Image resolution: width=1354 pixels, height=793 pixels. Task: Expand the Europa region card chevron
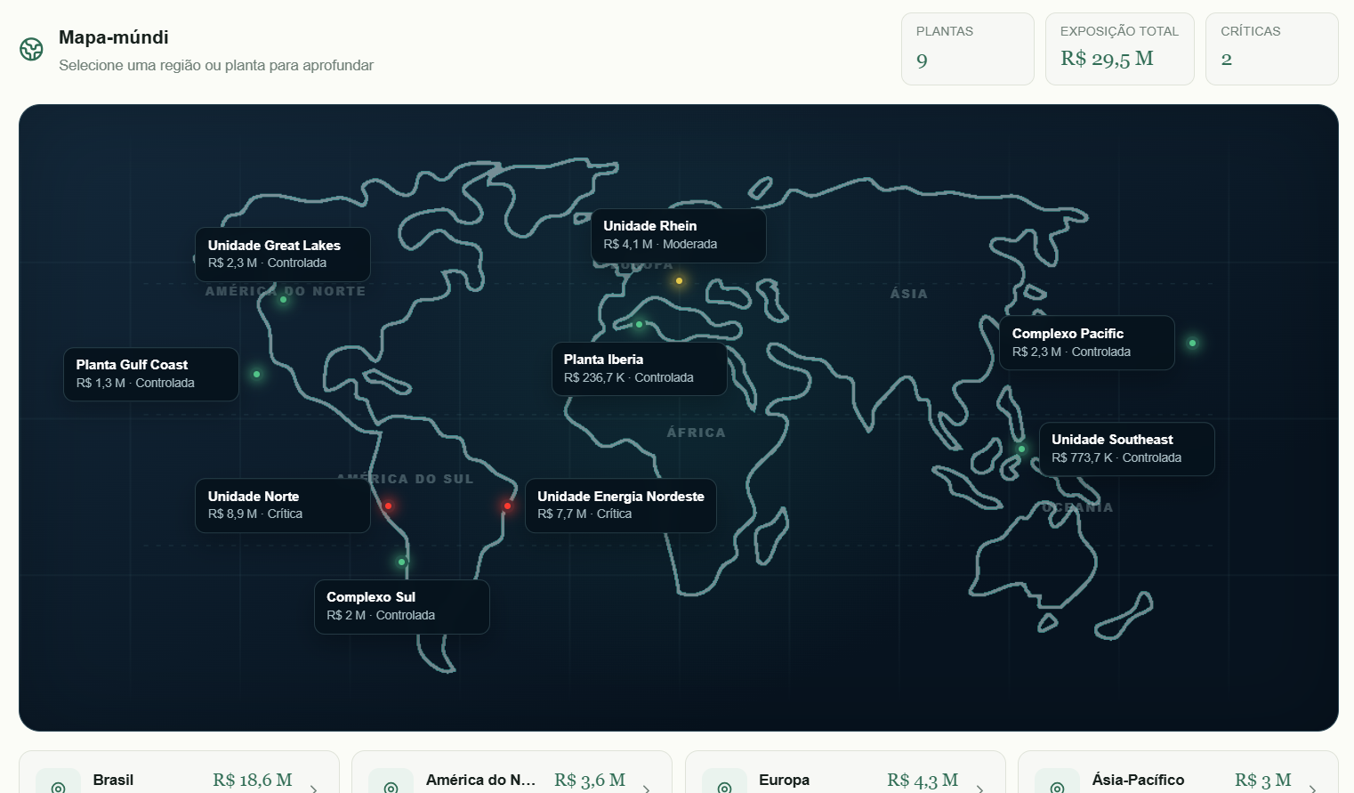tap(980, 789)
